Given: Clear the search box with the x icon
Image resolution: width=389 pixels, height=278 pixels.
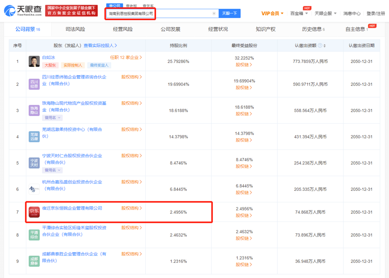Looking at the screenshot, I should click(x=214, y=13).
